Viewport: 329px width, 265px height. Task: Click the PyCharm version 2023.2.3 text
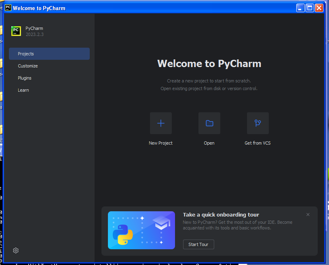(x=35, y=34)
